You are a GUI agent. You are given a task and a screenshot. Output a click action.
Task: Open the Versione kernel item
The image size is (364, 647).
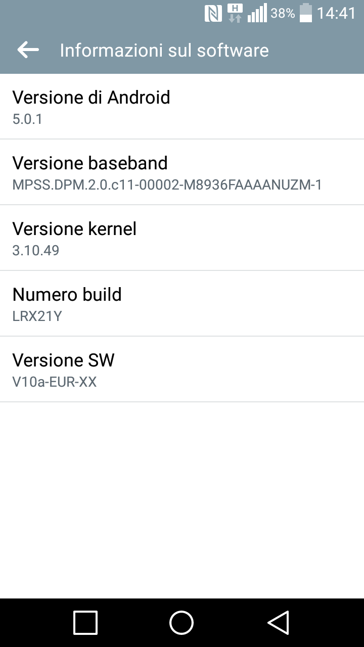(182, 238)
